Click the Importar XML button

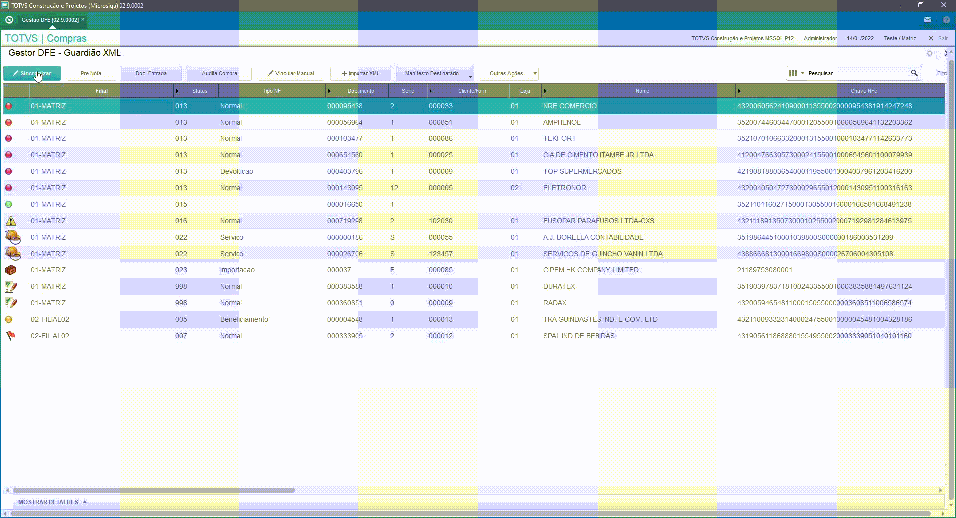coord(360,73)
